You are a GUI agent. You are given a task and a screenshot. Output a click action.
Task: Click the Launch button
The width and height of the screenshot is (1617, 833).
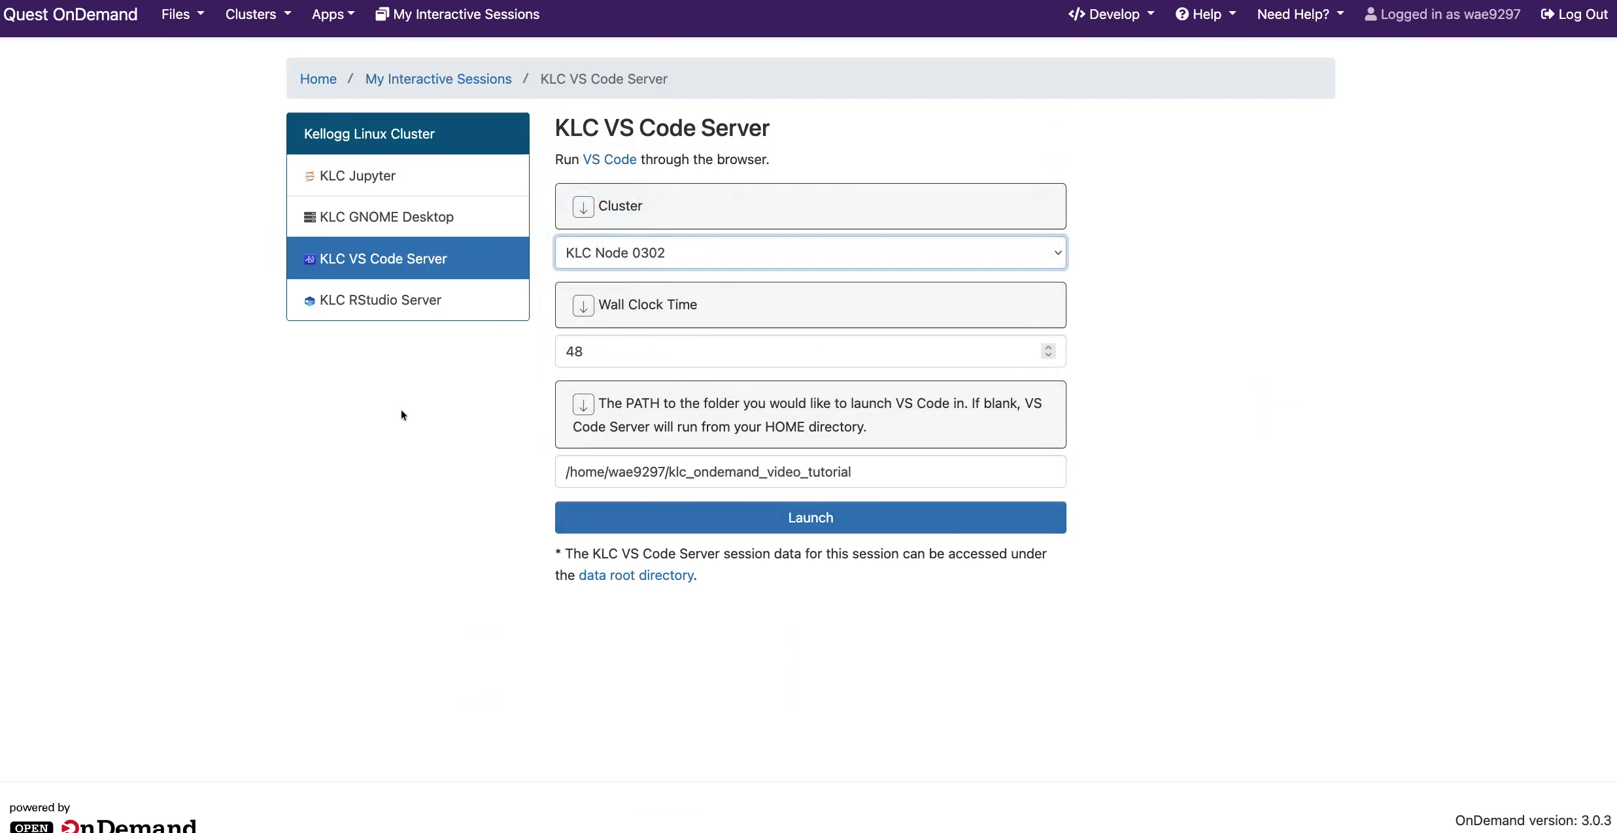click(811, 518)
